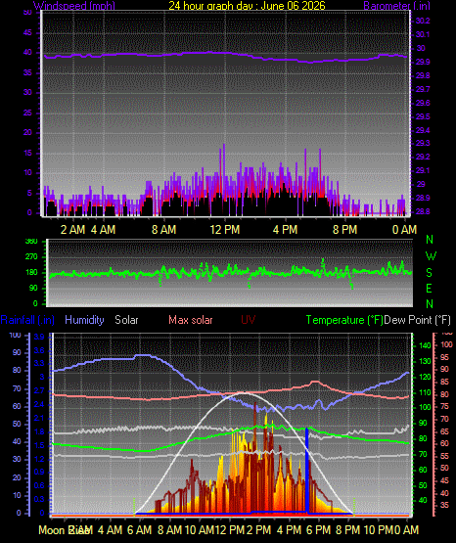Select the "Dew Point (°F)" legend label
This screenshot has height=543, width=456.
click(x=417, y=320)
